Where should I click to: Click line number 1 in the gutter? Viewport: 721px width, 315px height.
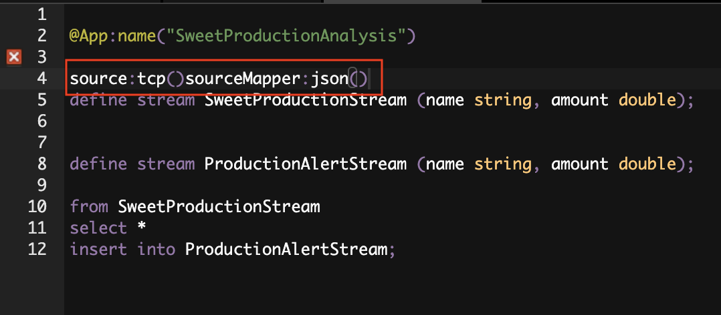[41, 15]
